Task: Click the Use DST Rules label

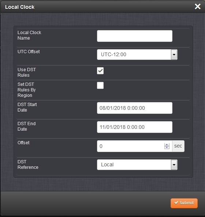Action: coord(27,72)
